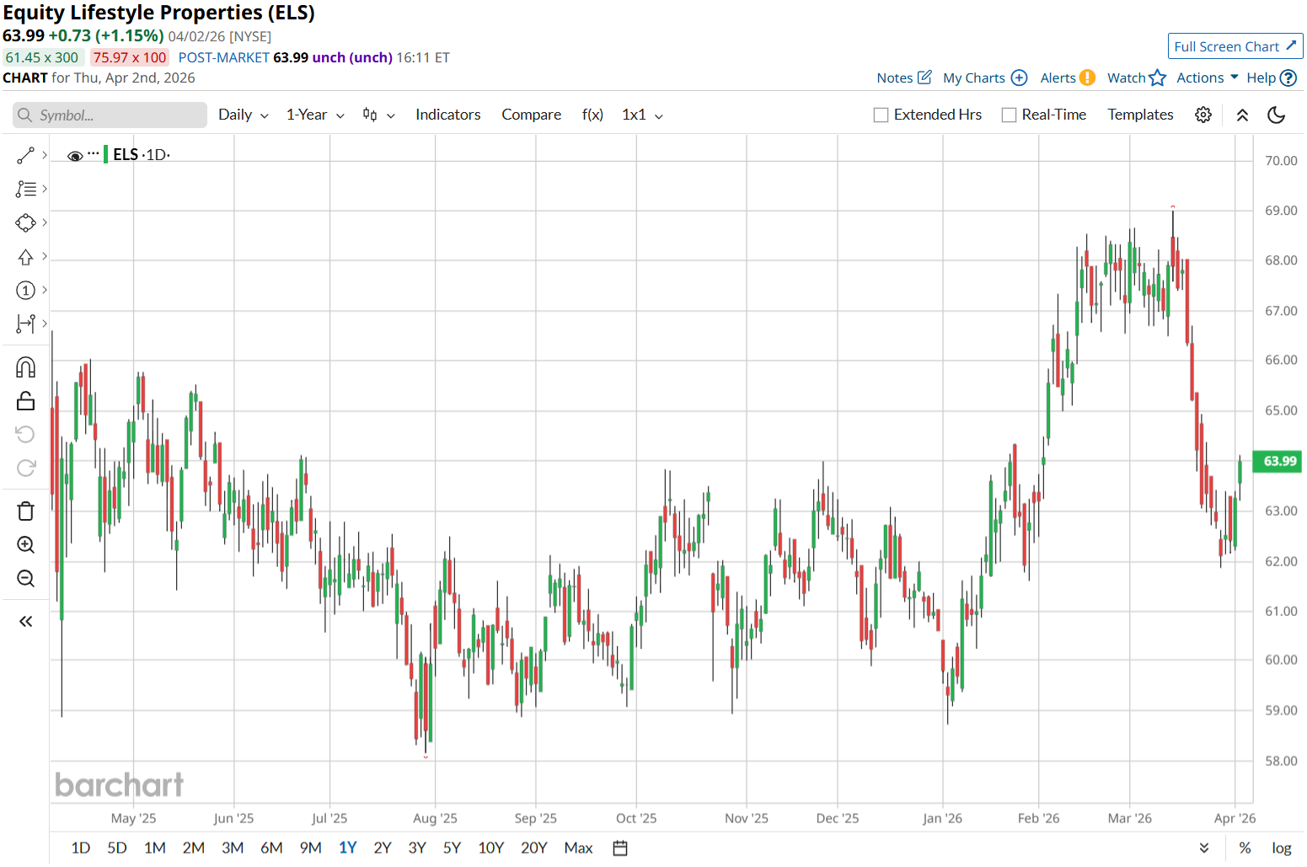Open the Actions dropdown menu

pyautogui.click(x=1207, y=78)
